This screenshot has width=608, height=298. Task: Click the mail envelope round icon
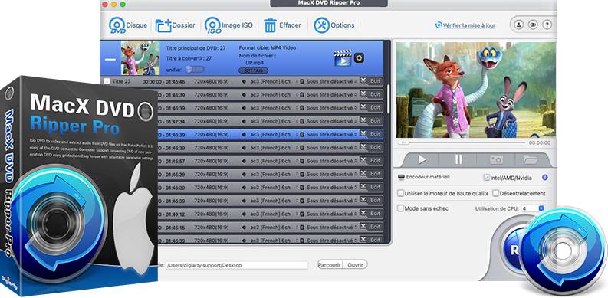533,25
